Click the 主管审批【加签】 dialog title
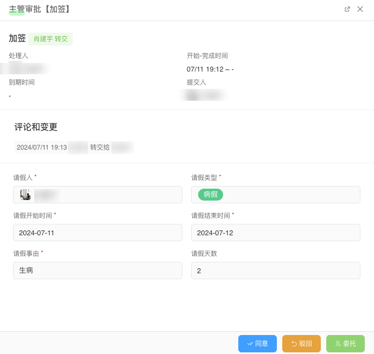This screenshot has width=374, height=354. (x=40, y=10)
